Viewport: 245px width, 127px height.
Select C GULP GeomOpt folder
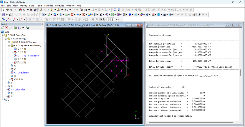(17, 35)
